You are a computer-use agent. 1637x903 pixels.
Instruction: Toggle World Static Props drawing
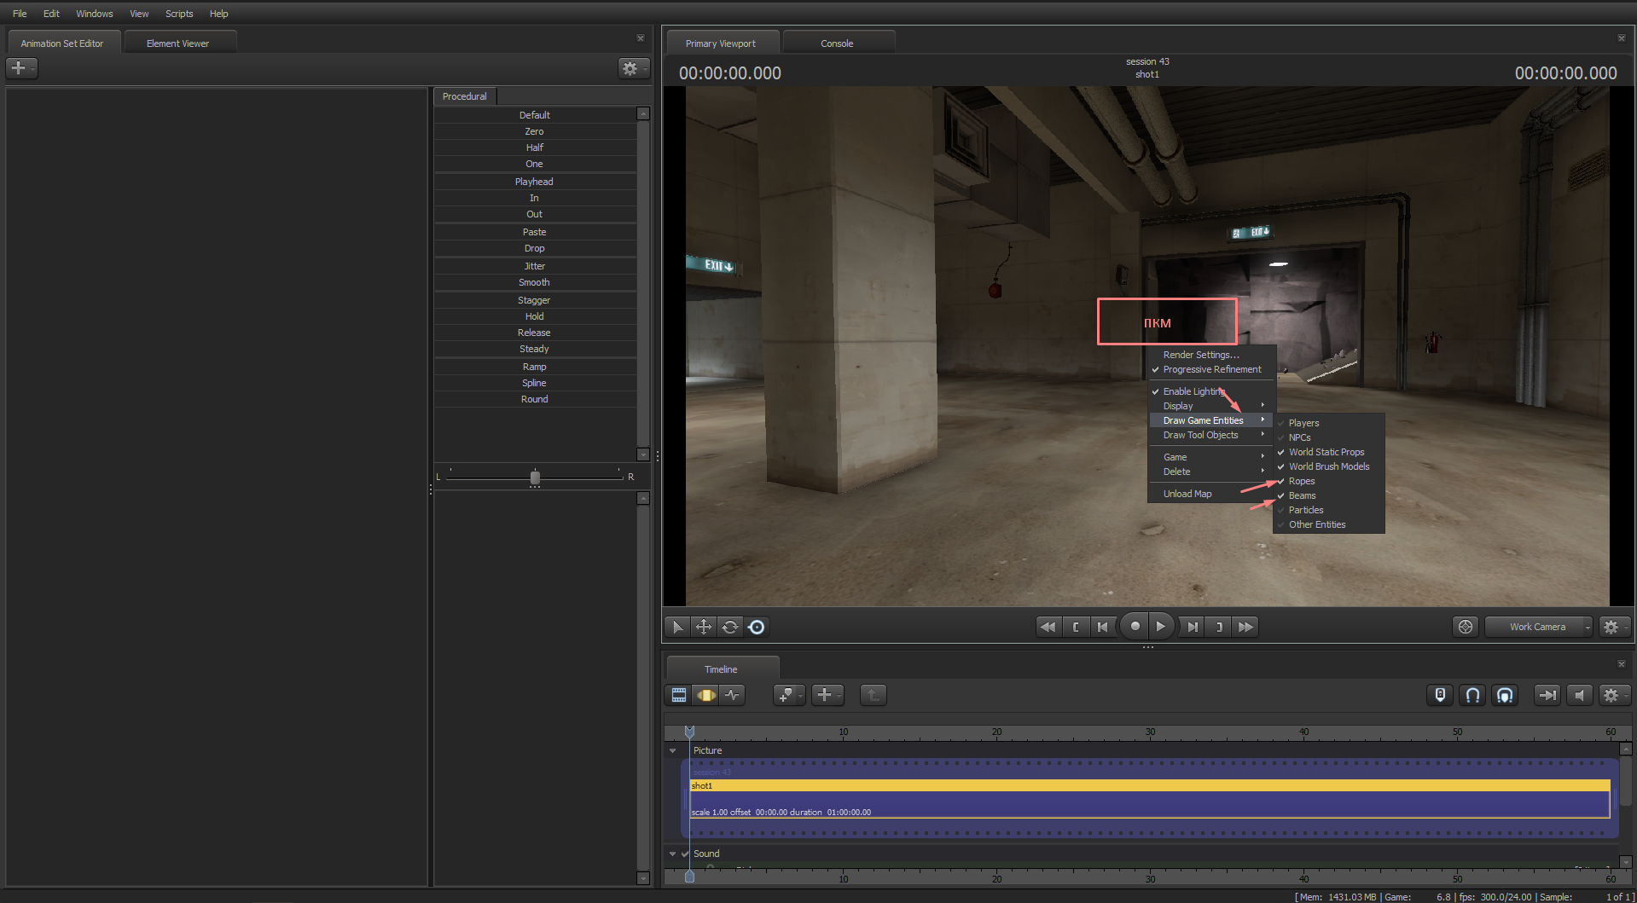1328,452
